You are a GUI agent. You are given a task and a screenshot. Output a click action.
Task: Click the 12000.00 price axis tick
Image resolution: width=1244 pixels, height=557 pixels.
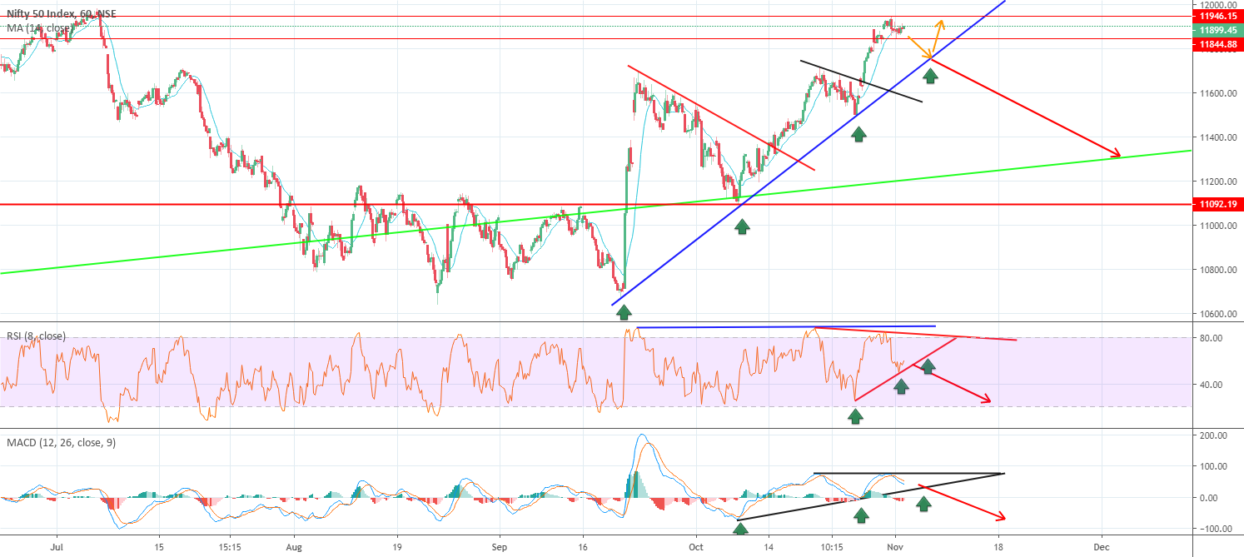(x=1217, y=4)
